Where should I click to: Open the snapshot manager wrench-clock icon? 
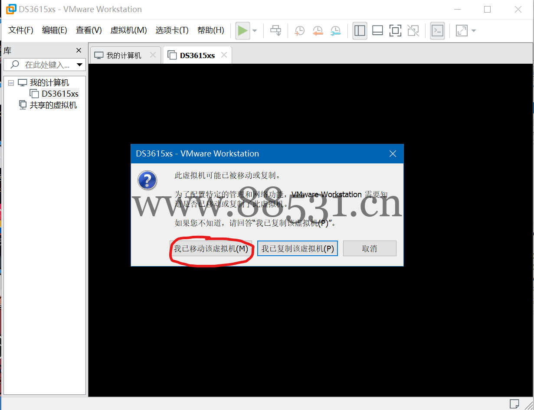335,31
